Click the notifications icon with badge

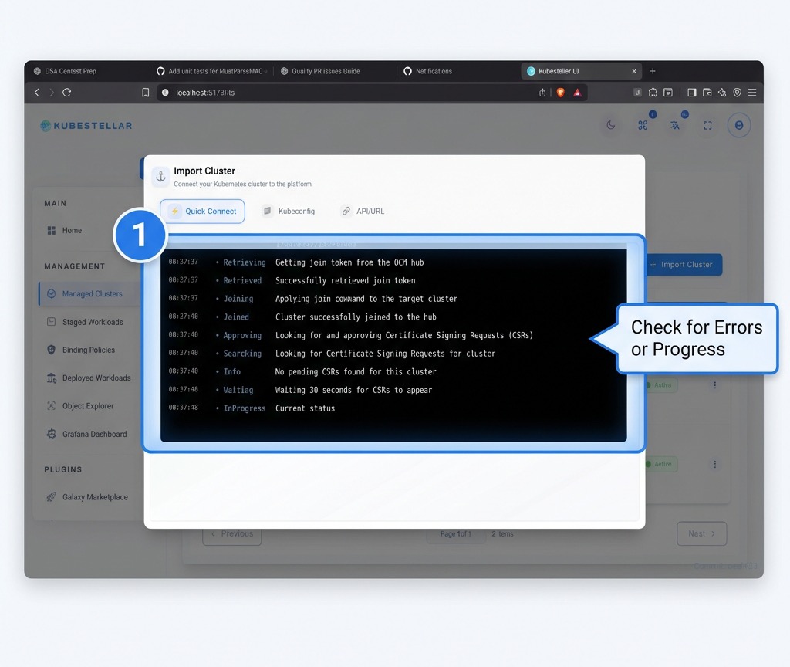675,125
